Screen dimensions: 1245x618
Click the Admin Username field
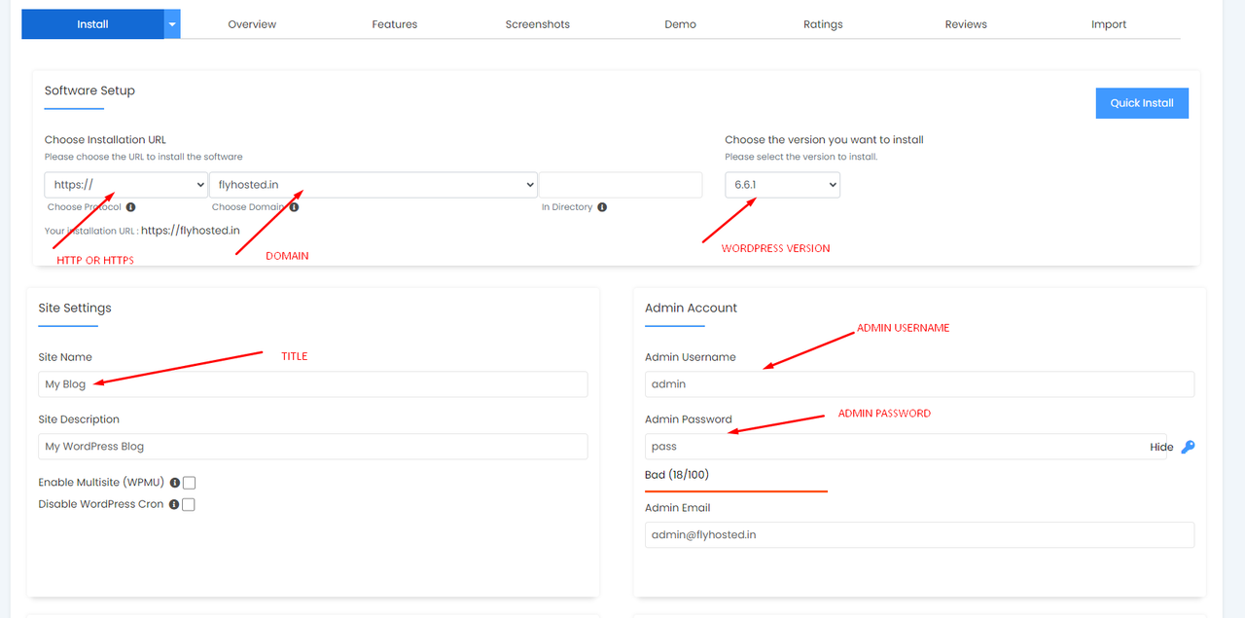pos(919,384)
